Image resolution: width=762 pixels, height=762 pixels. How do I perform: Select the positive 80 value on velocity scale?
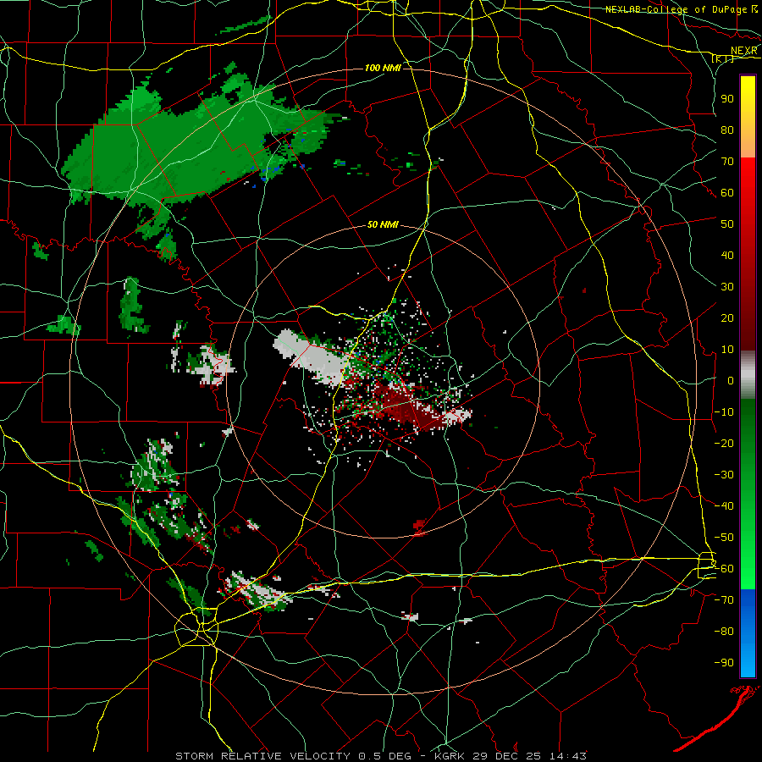coord(727,130)
